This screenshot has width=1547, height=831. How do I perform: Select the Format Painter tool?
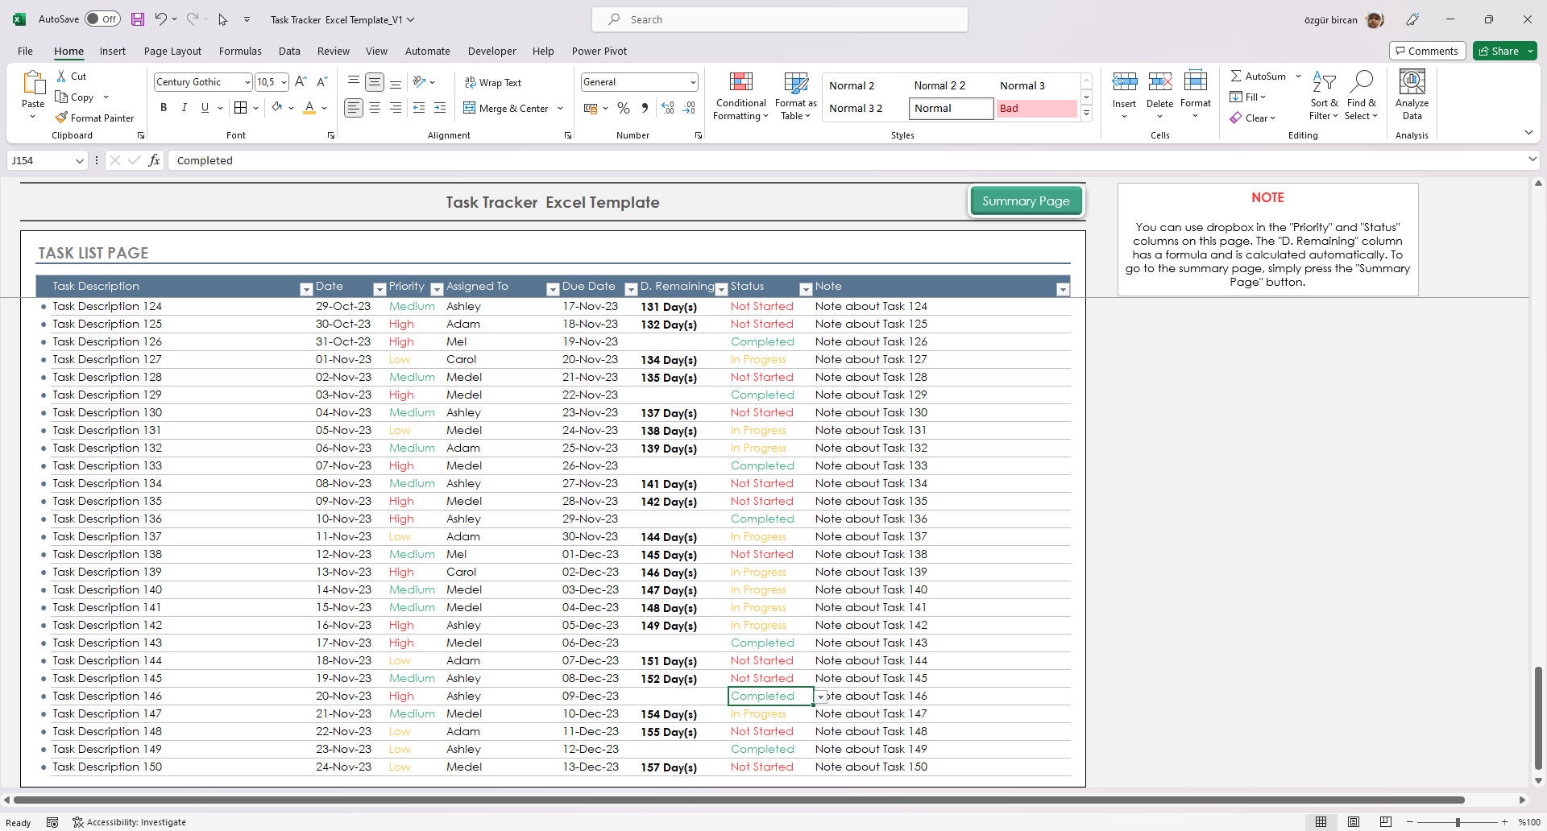tap(94, 118)
